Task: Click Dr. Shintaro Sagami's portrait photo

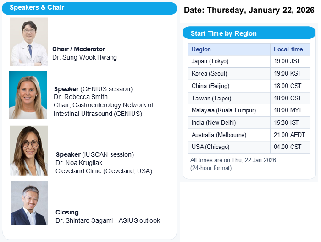Action: 29,203
